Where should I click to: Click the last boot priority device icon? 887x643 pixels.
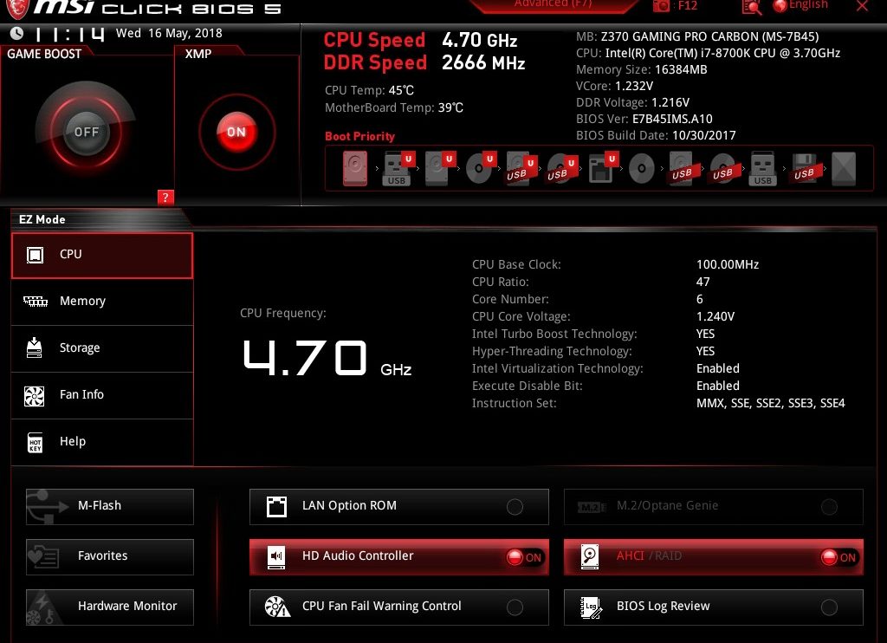point(843,168)
